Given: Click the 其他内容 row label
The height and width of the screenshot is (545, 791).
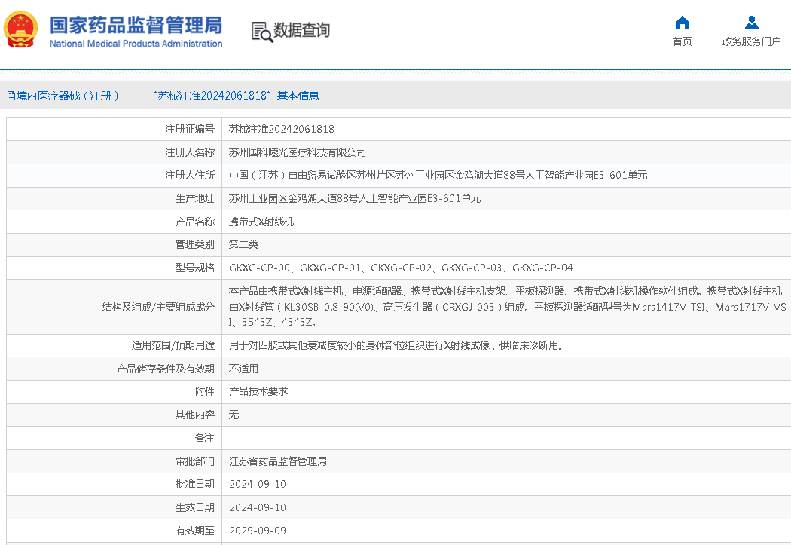Looking at the screenshot, I should tap(194, 415).
